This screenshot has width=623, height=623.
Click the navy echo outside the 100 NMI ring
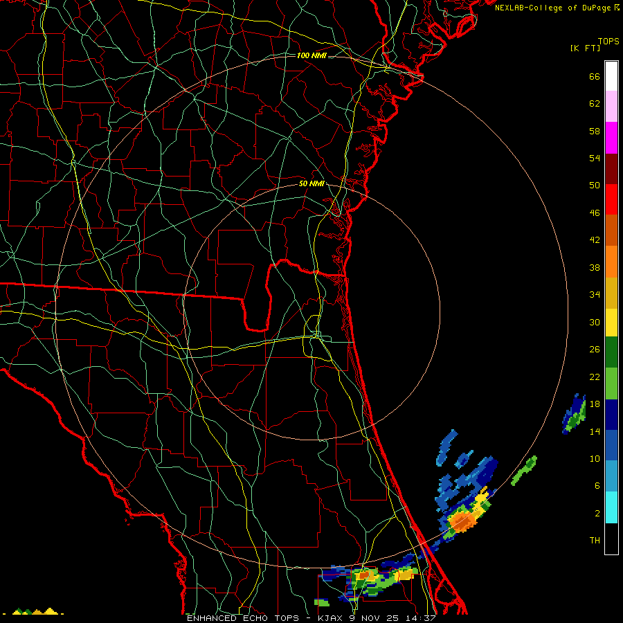click(574, 413)
